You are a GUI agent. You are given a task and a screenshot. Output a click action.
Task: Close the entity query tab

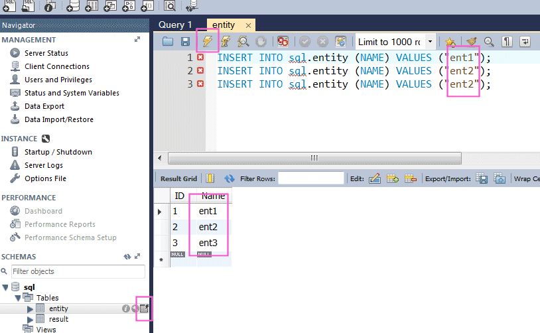pyautogui.click(x=248, y=25)
